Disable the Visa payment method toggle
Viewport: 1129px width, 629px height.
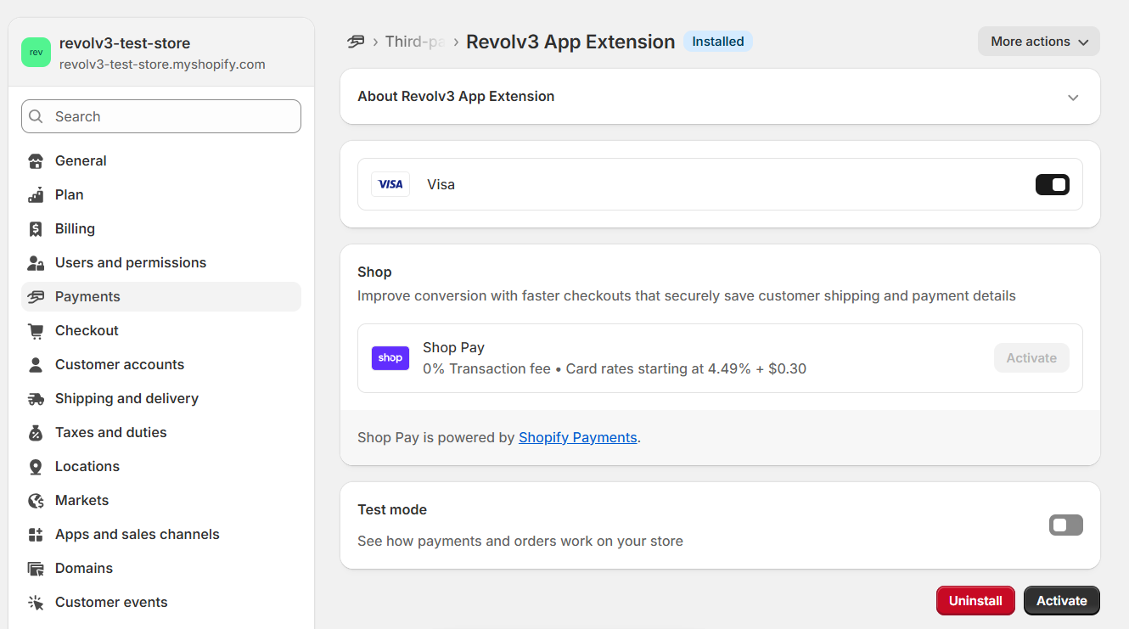(1052, 184)
